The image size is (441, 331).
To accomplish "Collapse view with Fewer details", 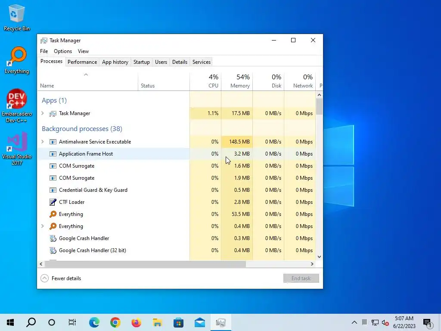I will pyautogui.click(x=61, y=278).
